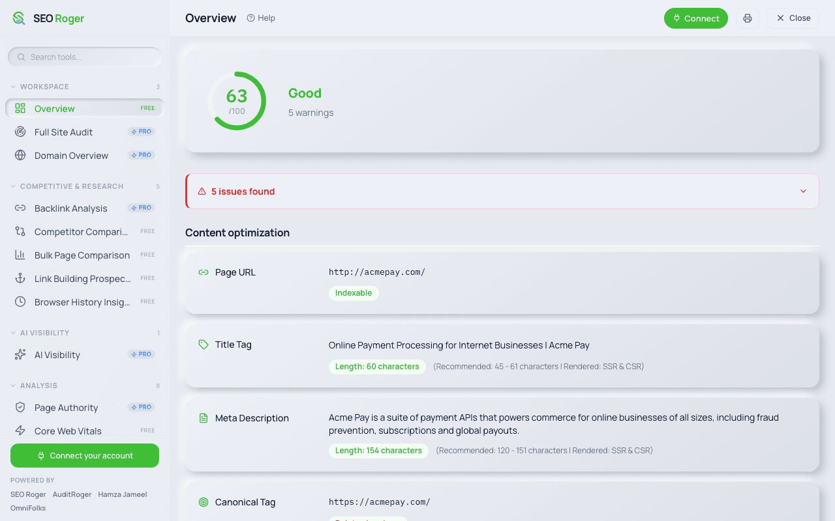Click the Backlink Analysis link icon

(x=20, y=208)
